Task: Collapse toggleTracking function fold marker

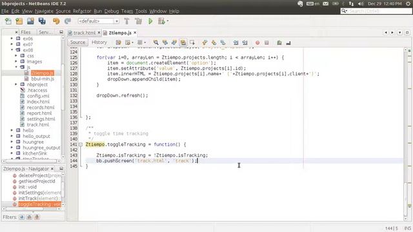Action: (x=81, y=144)
